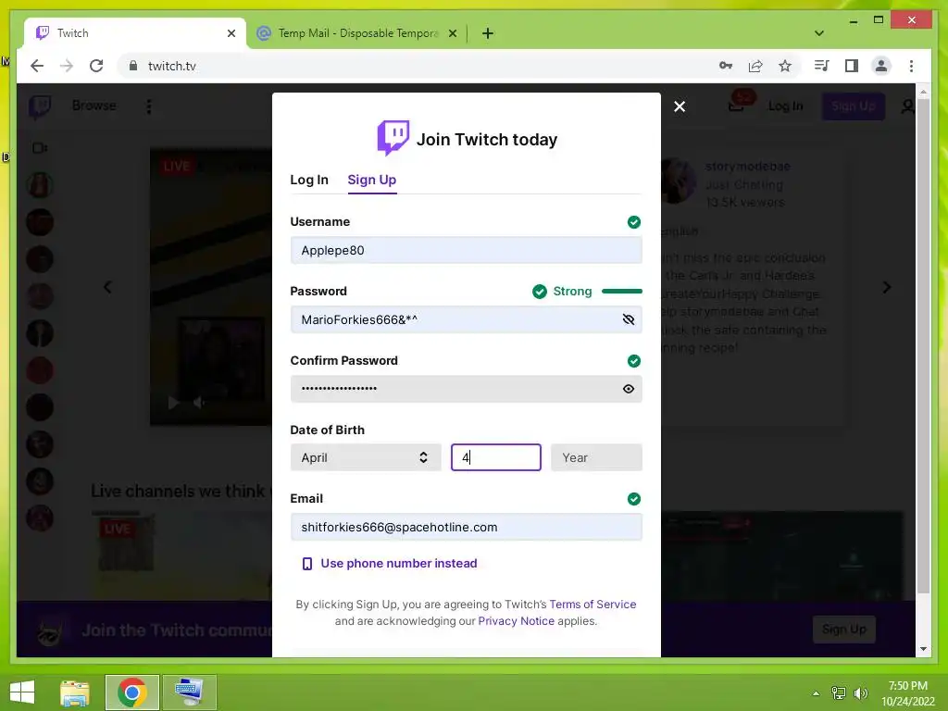Click Sign Up in bottom banner
Image resolution: width=948 pixels, height=711 pixels.
[x=844, y=630]
